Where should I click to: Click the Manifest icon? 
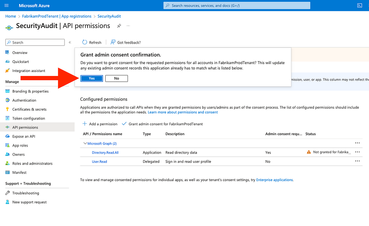[x=8, y=172]
